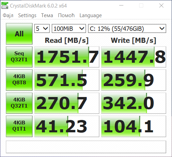The height and width of the screenshot is (157, 172).
Task: Select the 4KiB Q8T8 write result 259.9
Action: pos(134,80)
